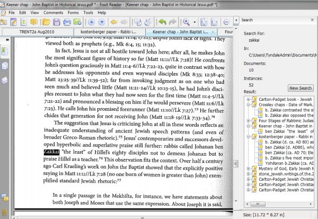Collapse kostenberger paper search results
The image size is (318, 219).
[249, 137]
